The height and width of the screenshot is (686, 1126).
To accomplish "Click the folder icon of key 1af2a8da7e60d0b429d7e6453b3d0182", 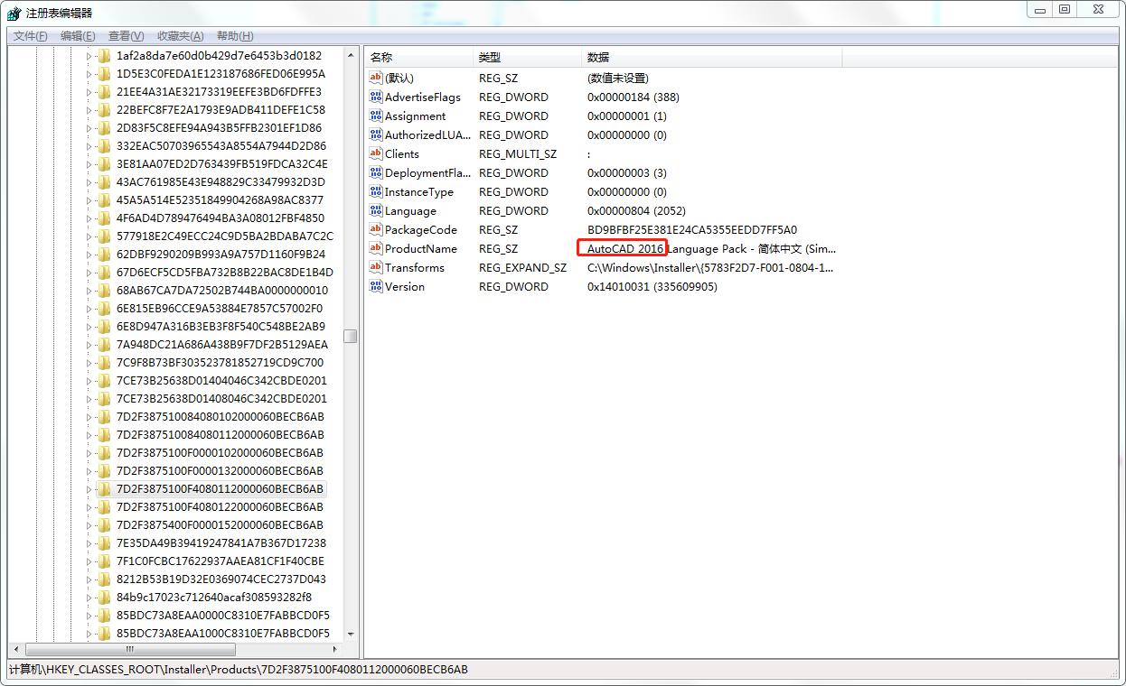I will pos(105,56).
